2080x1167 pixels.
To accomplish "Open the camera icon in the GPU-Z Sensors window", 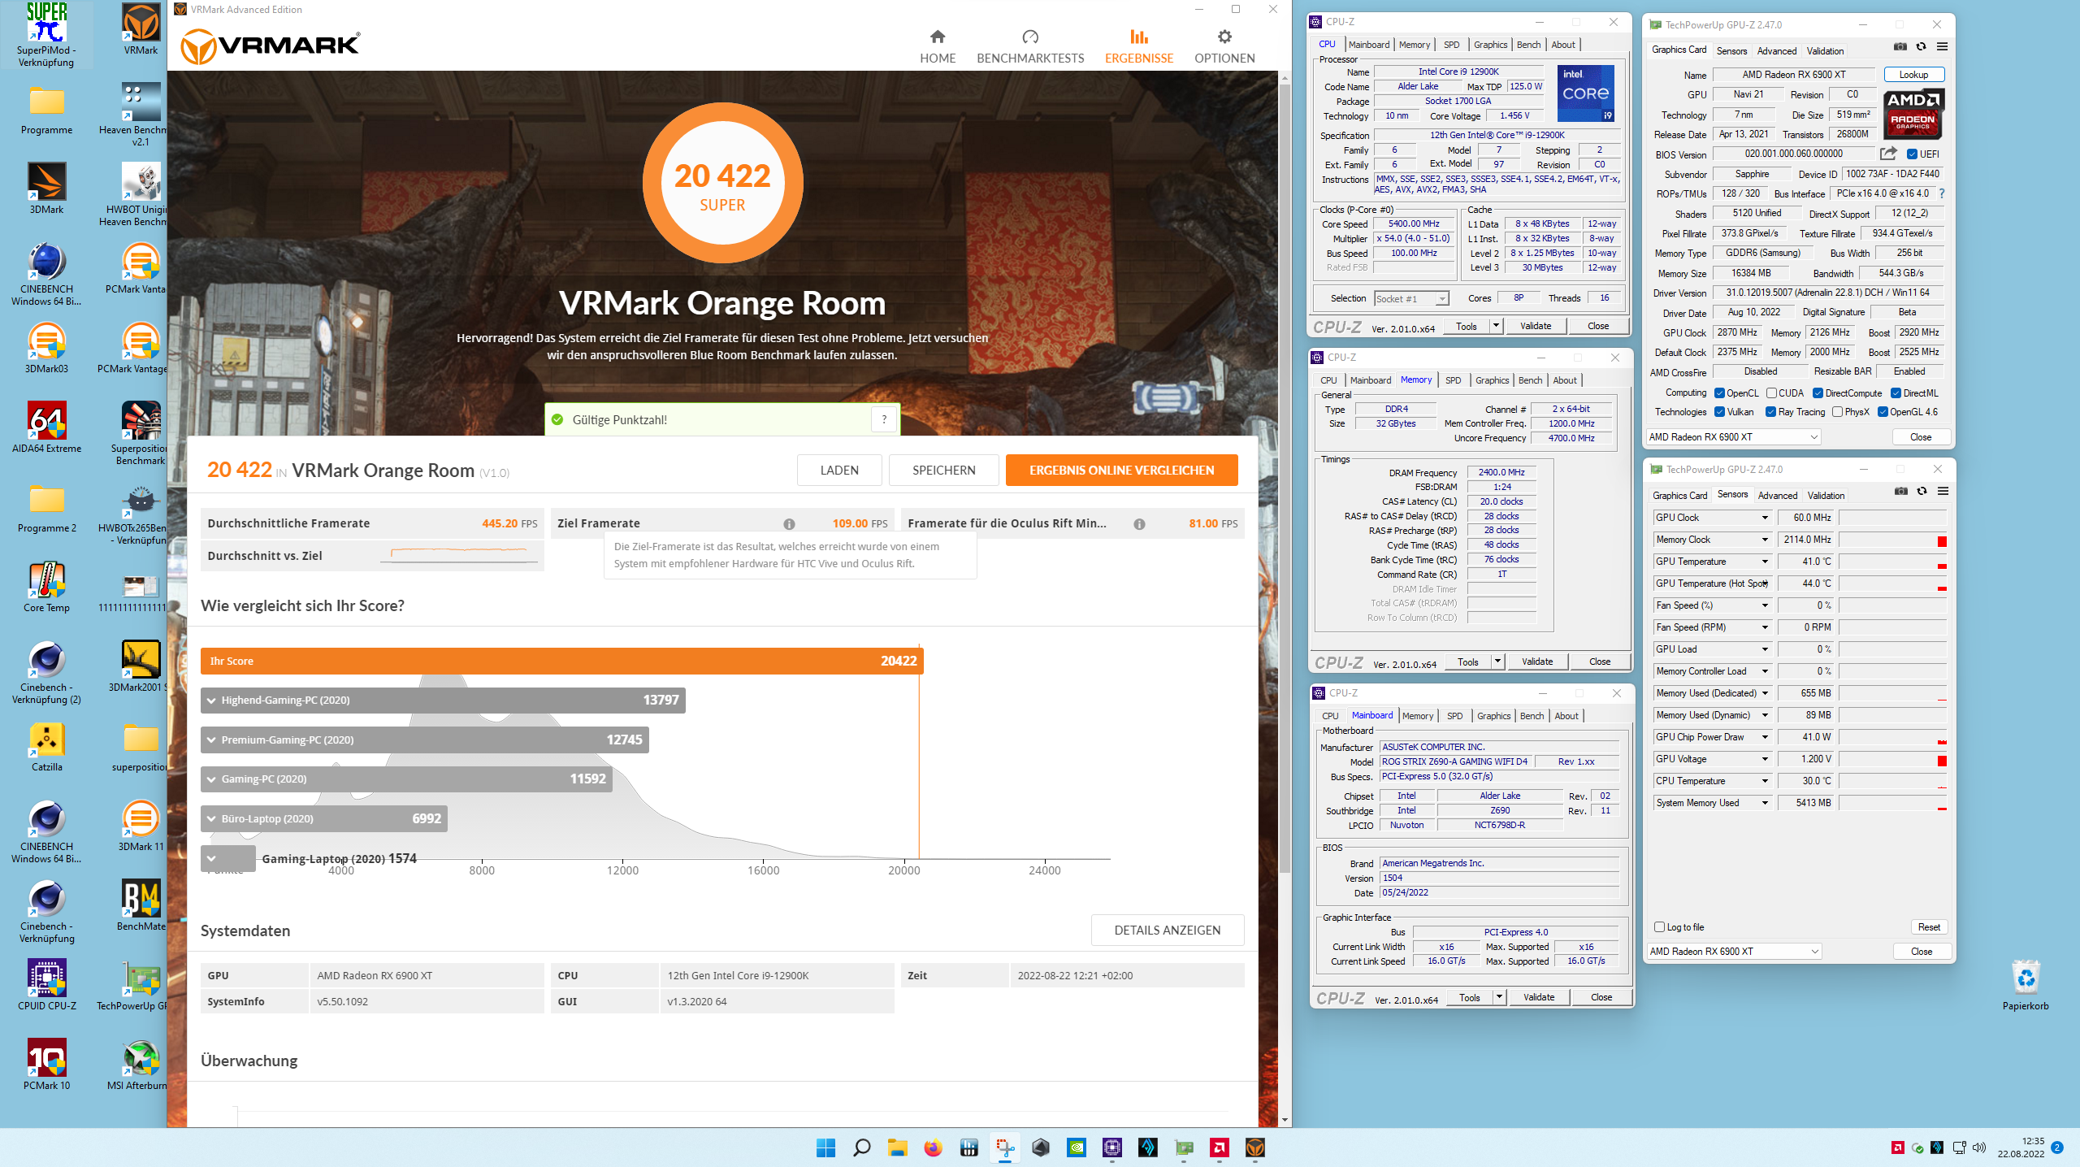I will click(x=1901, y=491).
